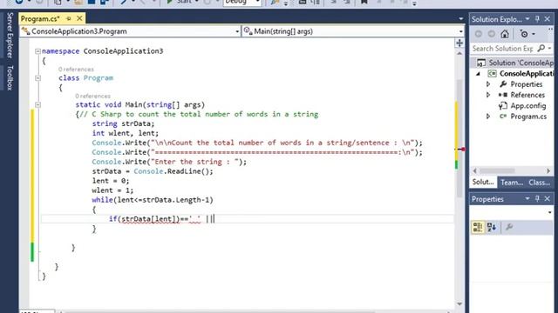The width and height of the screenshot is (558, 313).
Task: Toggle auto-hide pin on Properties panel
Action: [x=537, y=199]
